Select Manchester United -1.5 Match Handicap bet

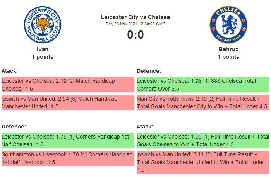[x=67, y=103]
